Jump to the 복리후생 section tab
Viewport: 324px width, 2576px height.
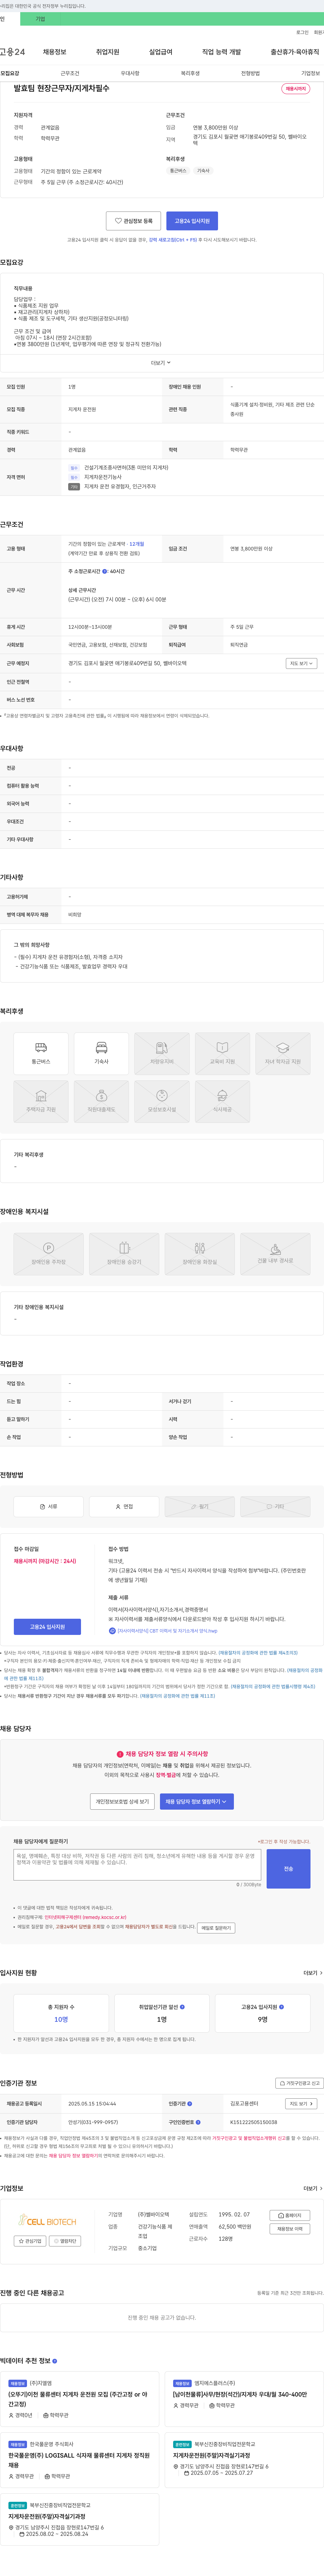pyautogui.click(x=190, y=73)
